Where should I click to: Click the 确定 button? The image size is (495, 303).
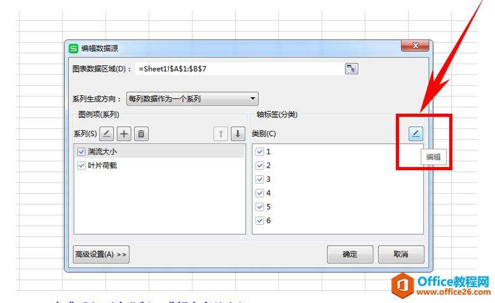[350, 254]
